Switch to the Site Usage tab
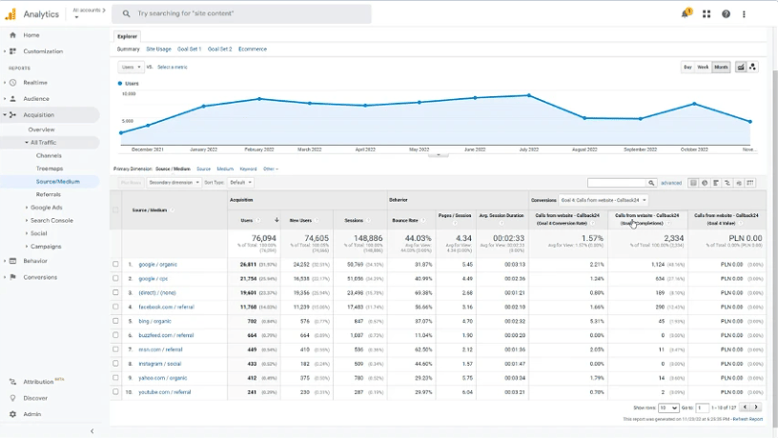 (158, 49)
